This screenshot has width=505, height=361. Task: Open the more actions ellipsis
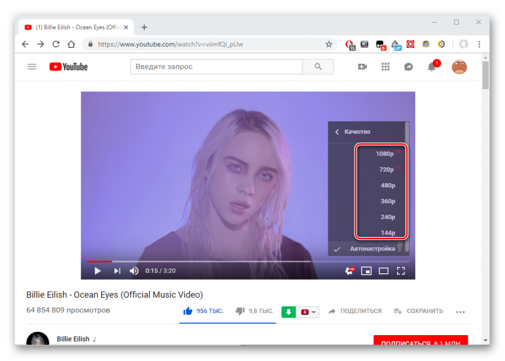pos(460,312)
